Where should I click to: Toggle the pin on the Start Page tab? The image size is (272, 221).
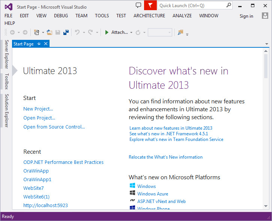click(39, 44)
